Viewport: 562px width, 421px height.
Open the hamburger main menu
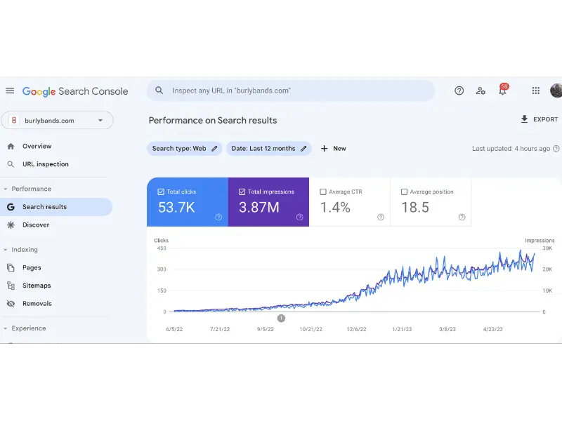(x=10, y=91)
